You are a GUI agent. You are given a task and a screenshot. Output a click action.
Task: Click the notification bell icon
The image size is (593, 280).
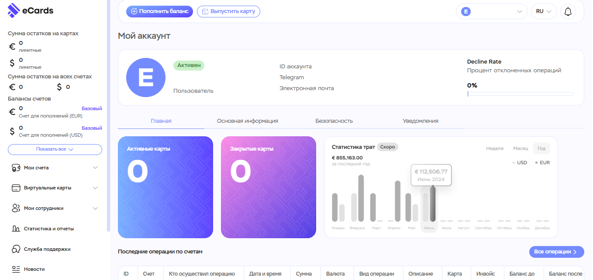pyautogui.click(x=568, y=12)
